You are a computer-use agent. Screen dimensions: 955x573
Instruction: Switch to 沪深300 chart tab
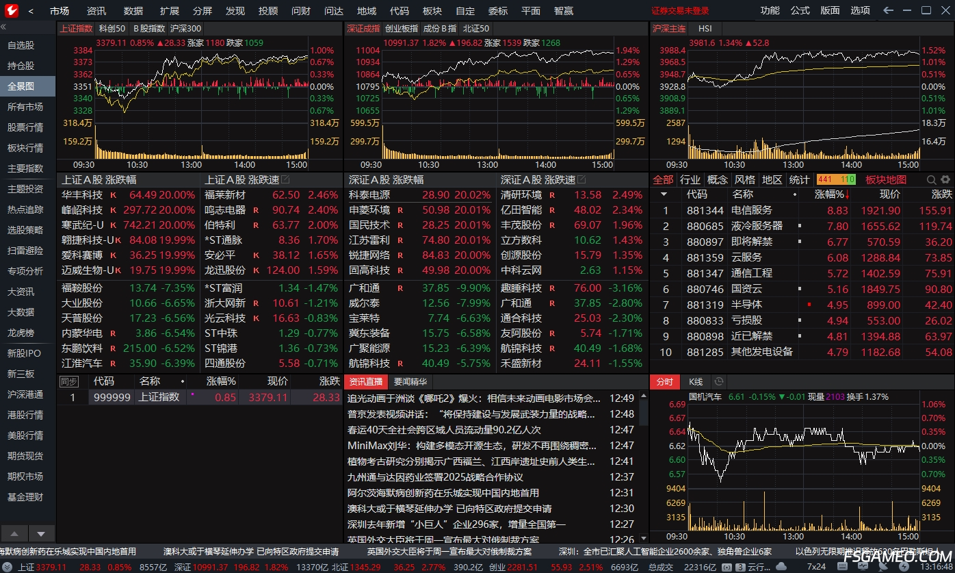pos(185,29)
